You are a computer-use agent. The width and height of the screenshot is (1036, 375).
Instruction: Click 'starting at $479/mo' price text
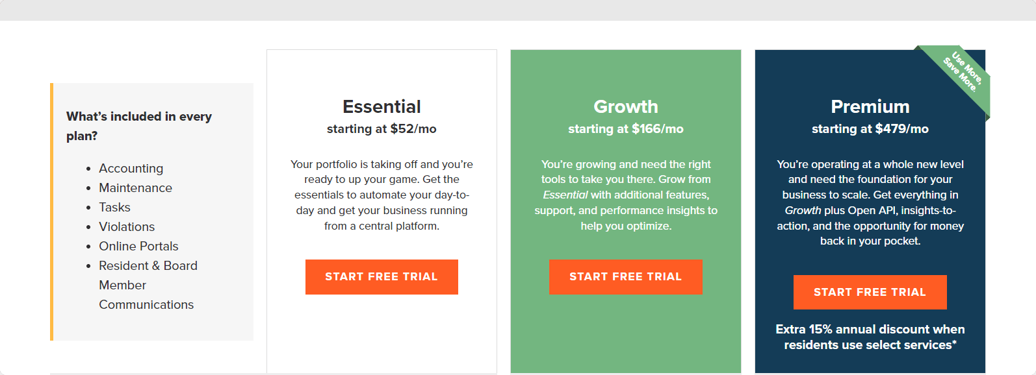click(870, 128)
